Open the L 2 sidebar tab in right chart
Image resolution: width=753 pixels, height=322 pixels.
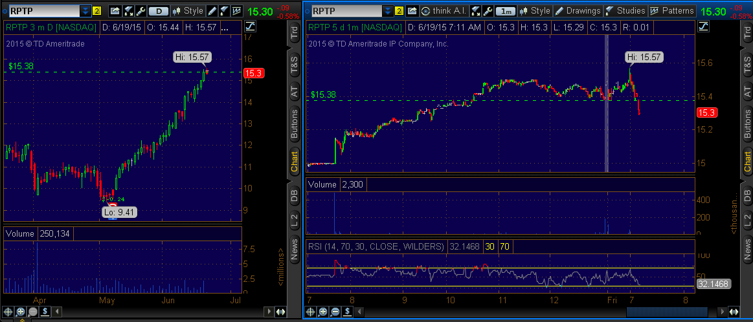(747, 219)
